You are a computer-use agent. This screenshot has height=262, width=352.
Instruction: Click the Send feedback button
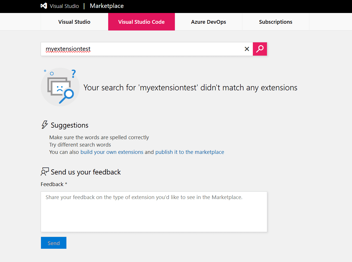pyautogui.click(x=53, y=243)
